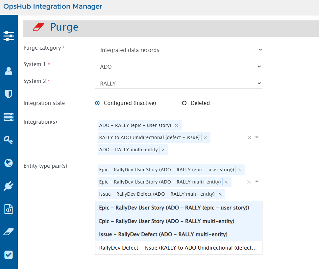This screenshot has height=269, width=319.
Task: Remove ADO – RALLY multi-entity integration tag
Action: [163, 150]
